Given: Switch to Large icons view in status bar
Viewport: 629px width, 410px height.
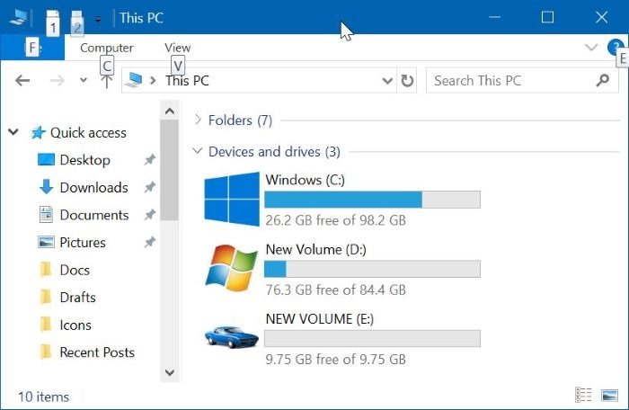Looking at the screenshot, I should point(609,396).
